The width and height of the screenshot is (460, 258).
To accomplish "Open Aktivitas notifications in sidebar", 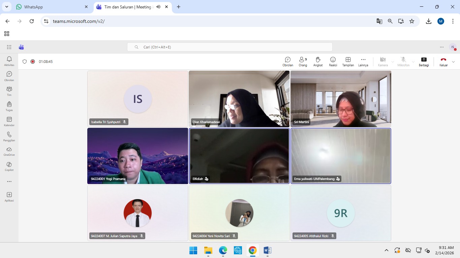I will [x=9, y=61].
